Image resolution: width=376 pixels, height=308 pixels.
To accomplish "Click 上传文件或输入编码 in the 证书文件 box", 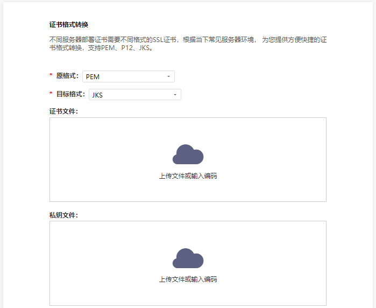I will [188, 176].
